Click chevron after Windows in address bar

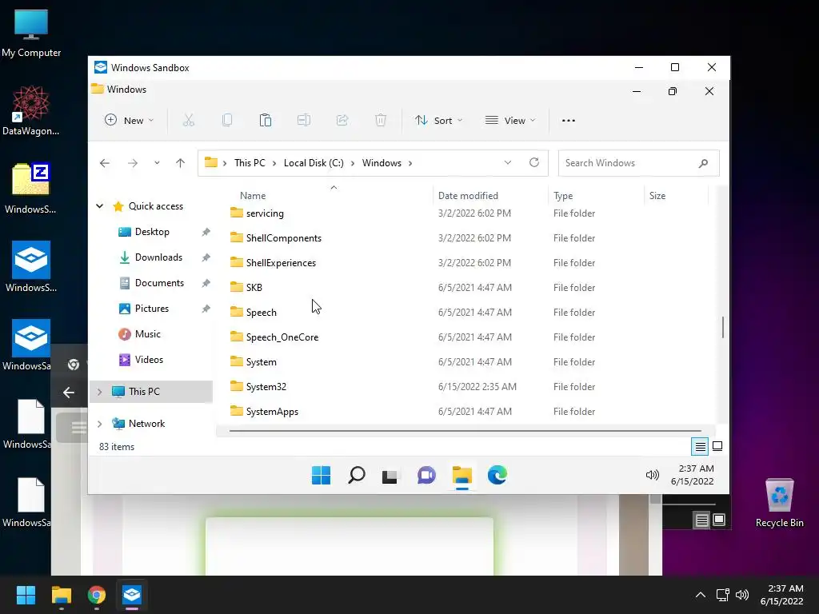tap(410, 163)
